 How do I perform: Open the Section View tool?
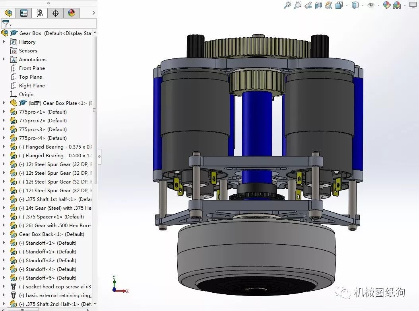(318, 5)
